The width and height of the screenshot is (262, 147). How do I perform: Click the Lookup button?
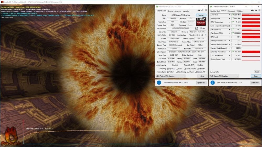[x=201, y=15]
